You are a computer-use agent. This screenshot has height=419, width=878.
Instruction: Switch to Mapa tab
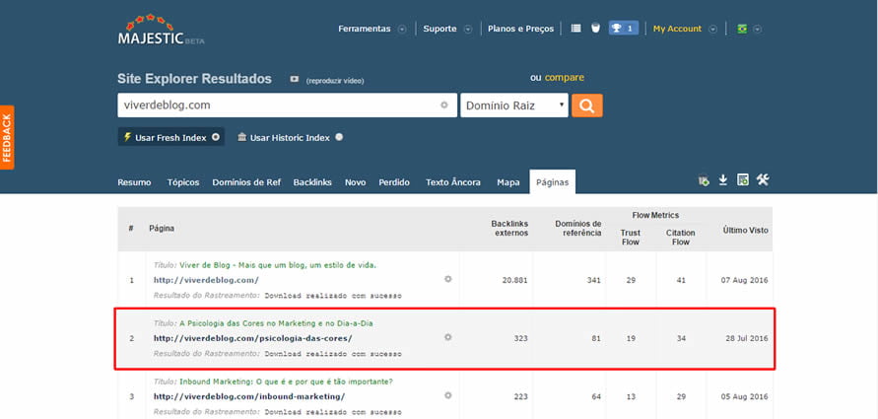pyautogui.click(x=508, y=182)
